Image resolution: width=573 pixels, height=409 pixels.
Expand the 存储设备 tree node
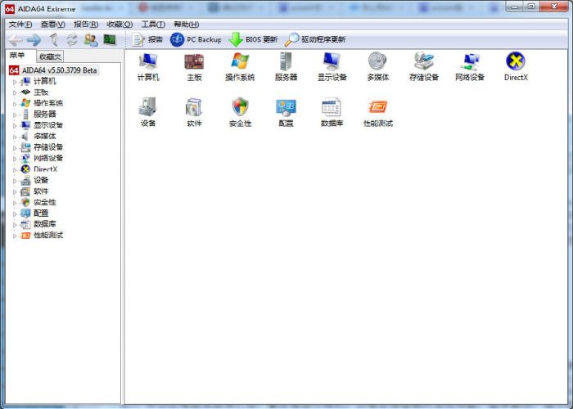pyautogui.click(x=15, y=147)
